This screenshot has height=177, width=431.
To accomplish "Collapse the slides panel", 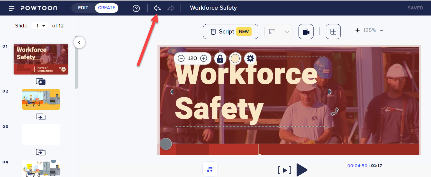I will (x=79, y=42).
